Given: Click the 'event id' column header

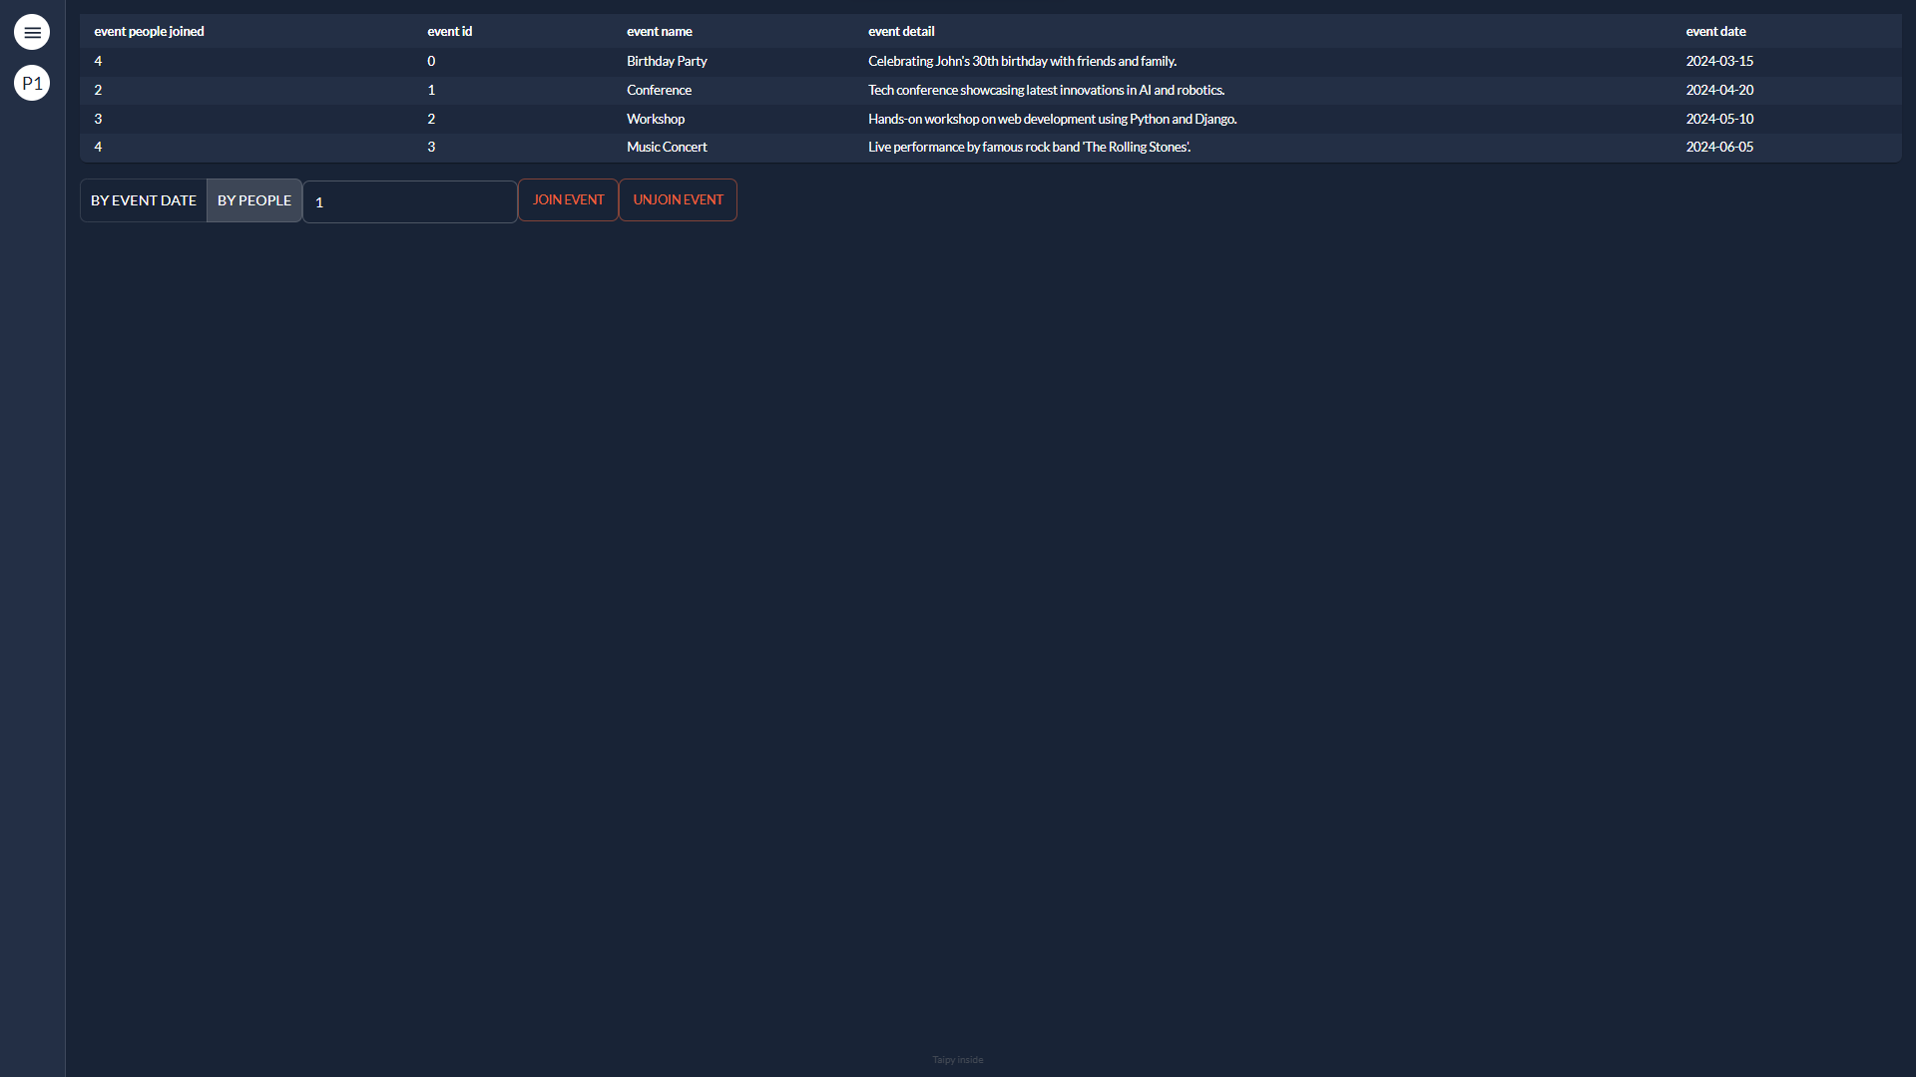Looking at the screenshot, I should (449, 31).
